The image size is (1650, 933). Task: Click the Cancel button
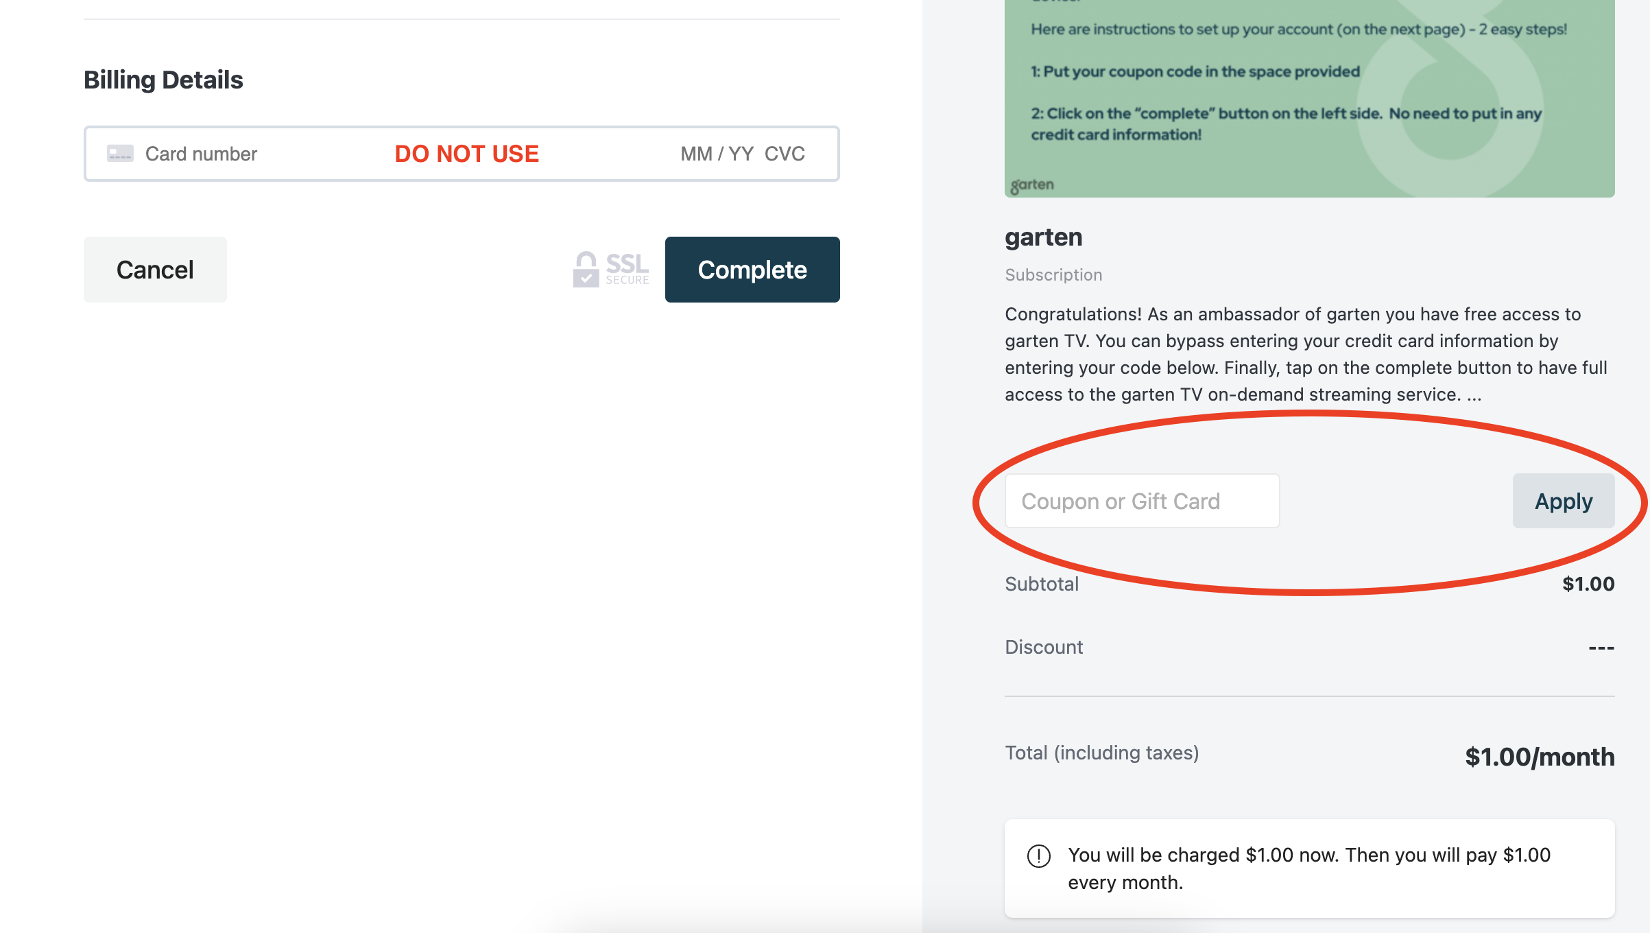click(155, 270)
